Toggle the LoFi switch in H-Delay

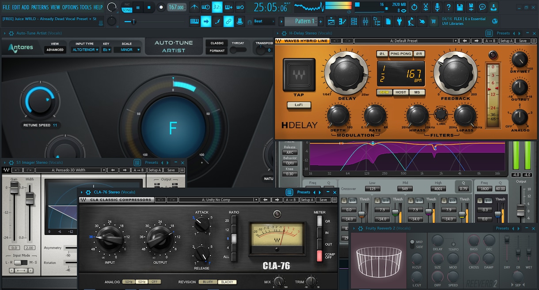(x=299, y=105)
